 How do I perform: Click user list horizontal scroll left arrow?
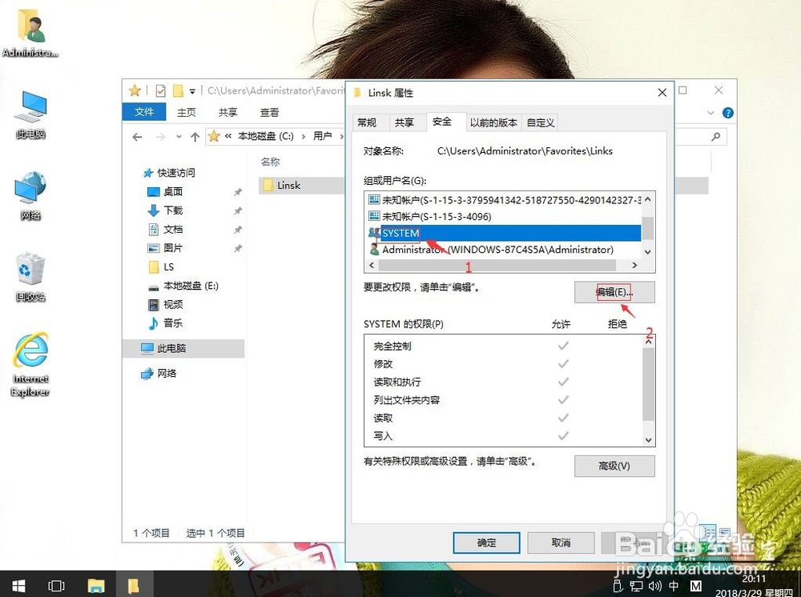coord(372,266)
